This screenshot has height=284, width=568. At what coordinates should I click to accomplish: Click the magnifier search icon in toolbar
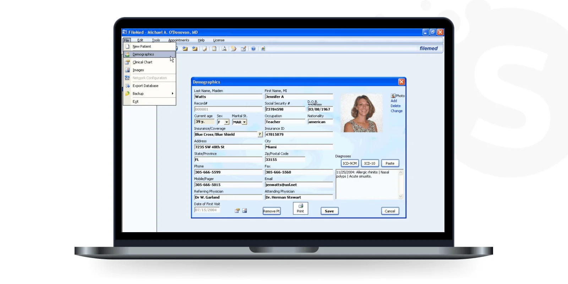click(x=224, y=49)
